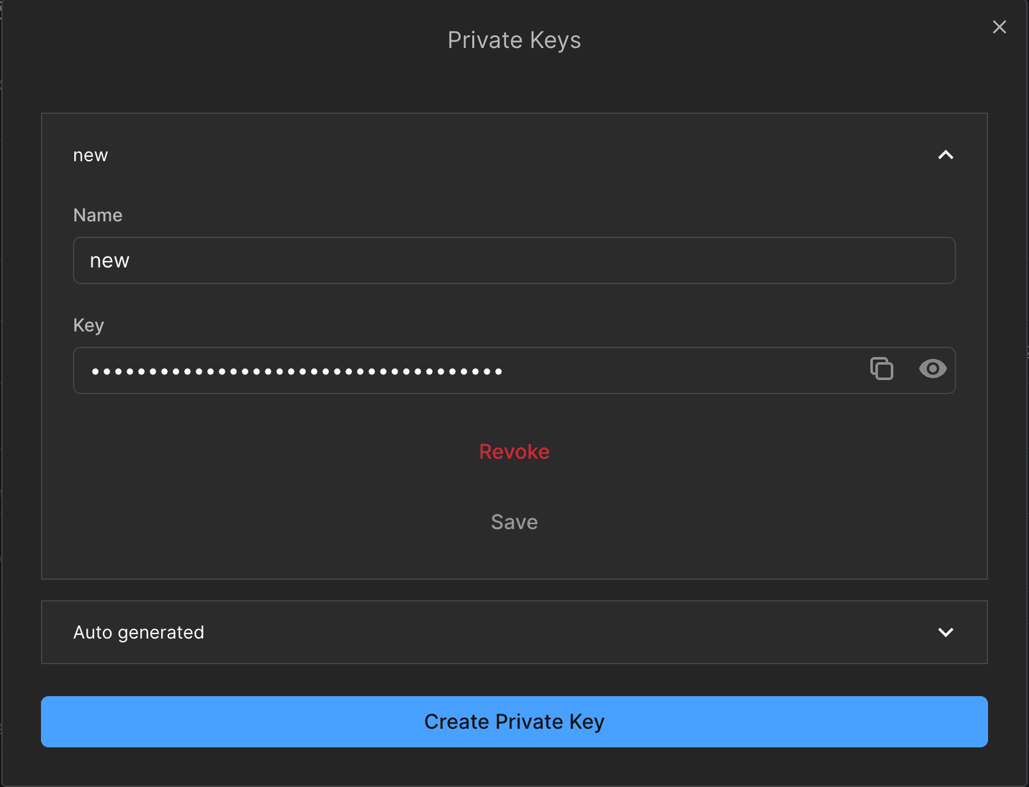The image size is (1029, 787).
Task: Show the hidden key with eye icon
Action: click(x=932, y=369)
